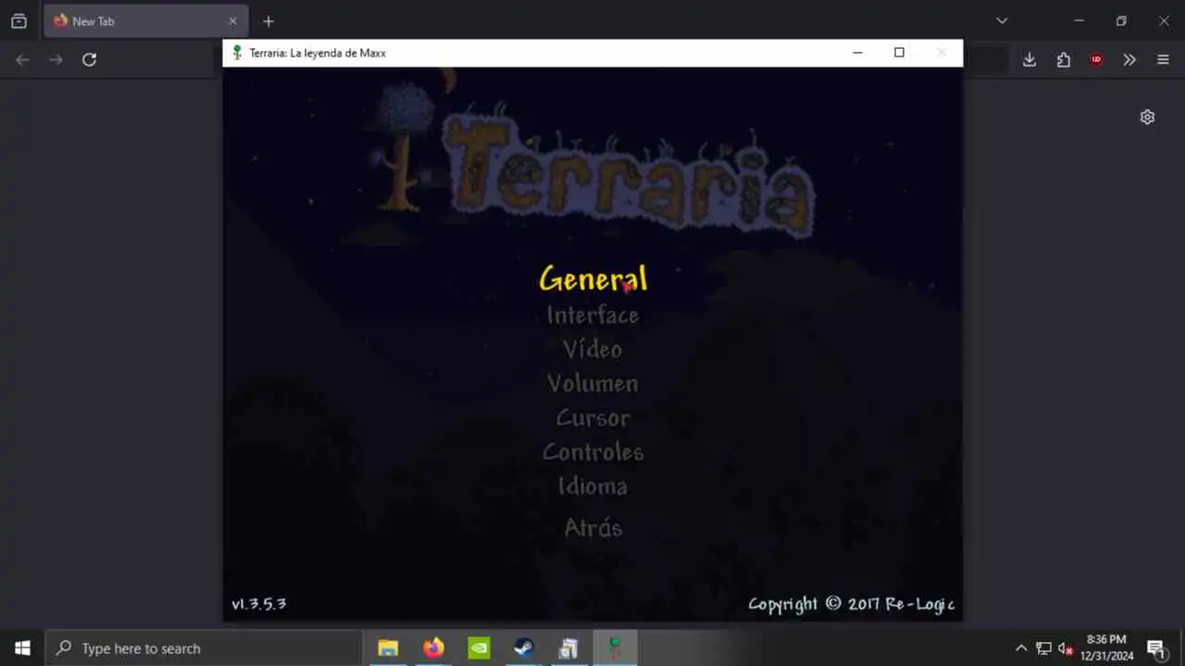1185x666 pixels.
Task: Open the General settings menu
Action: [592, 278]
